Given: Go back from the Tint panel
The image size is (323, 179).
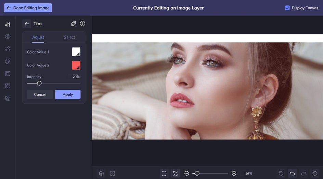Looking at the screenshot, I should 27,24.
